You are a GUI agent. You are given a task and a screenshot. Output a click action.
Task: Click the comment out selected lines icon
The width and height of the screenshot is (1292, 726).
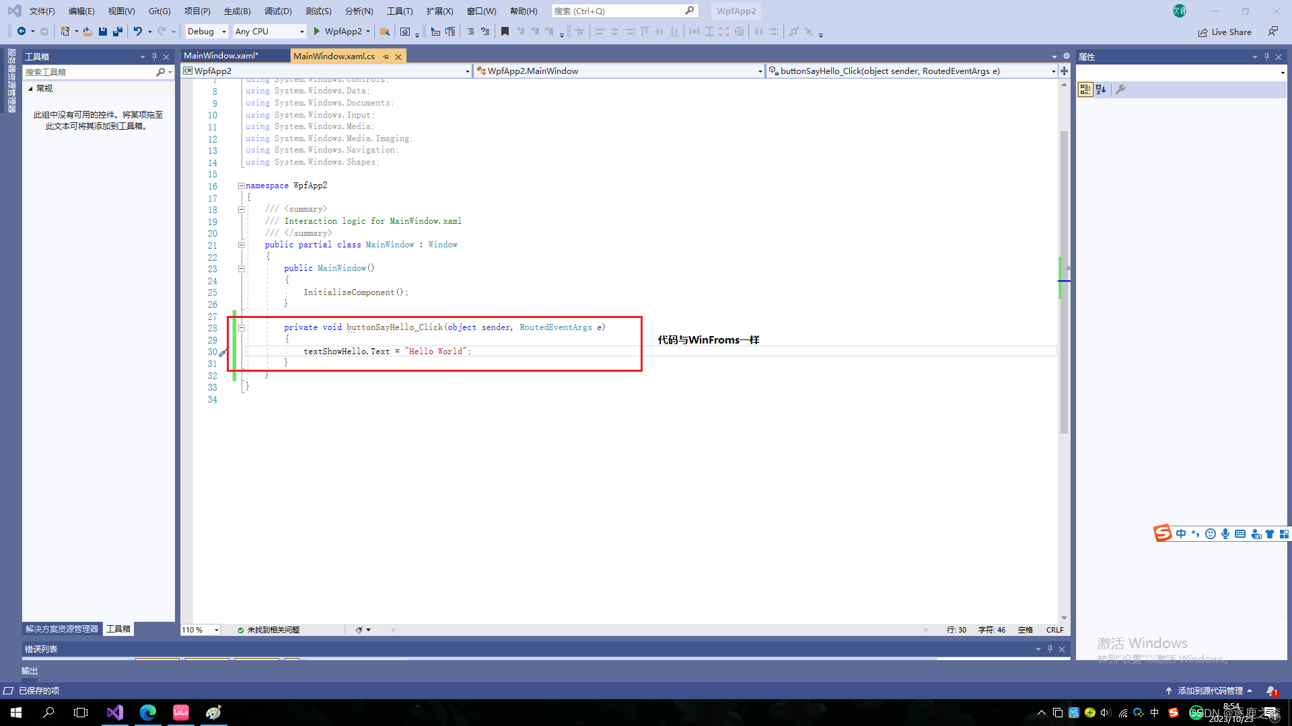point(470,32)
